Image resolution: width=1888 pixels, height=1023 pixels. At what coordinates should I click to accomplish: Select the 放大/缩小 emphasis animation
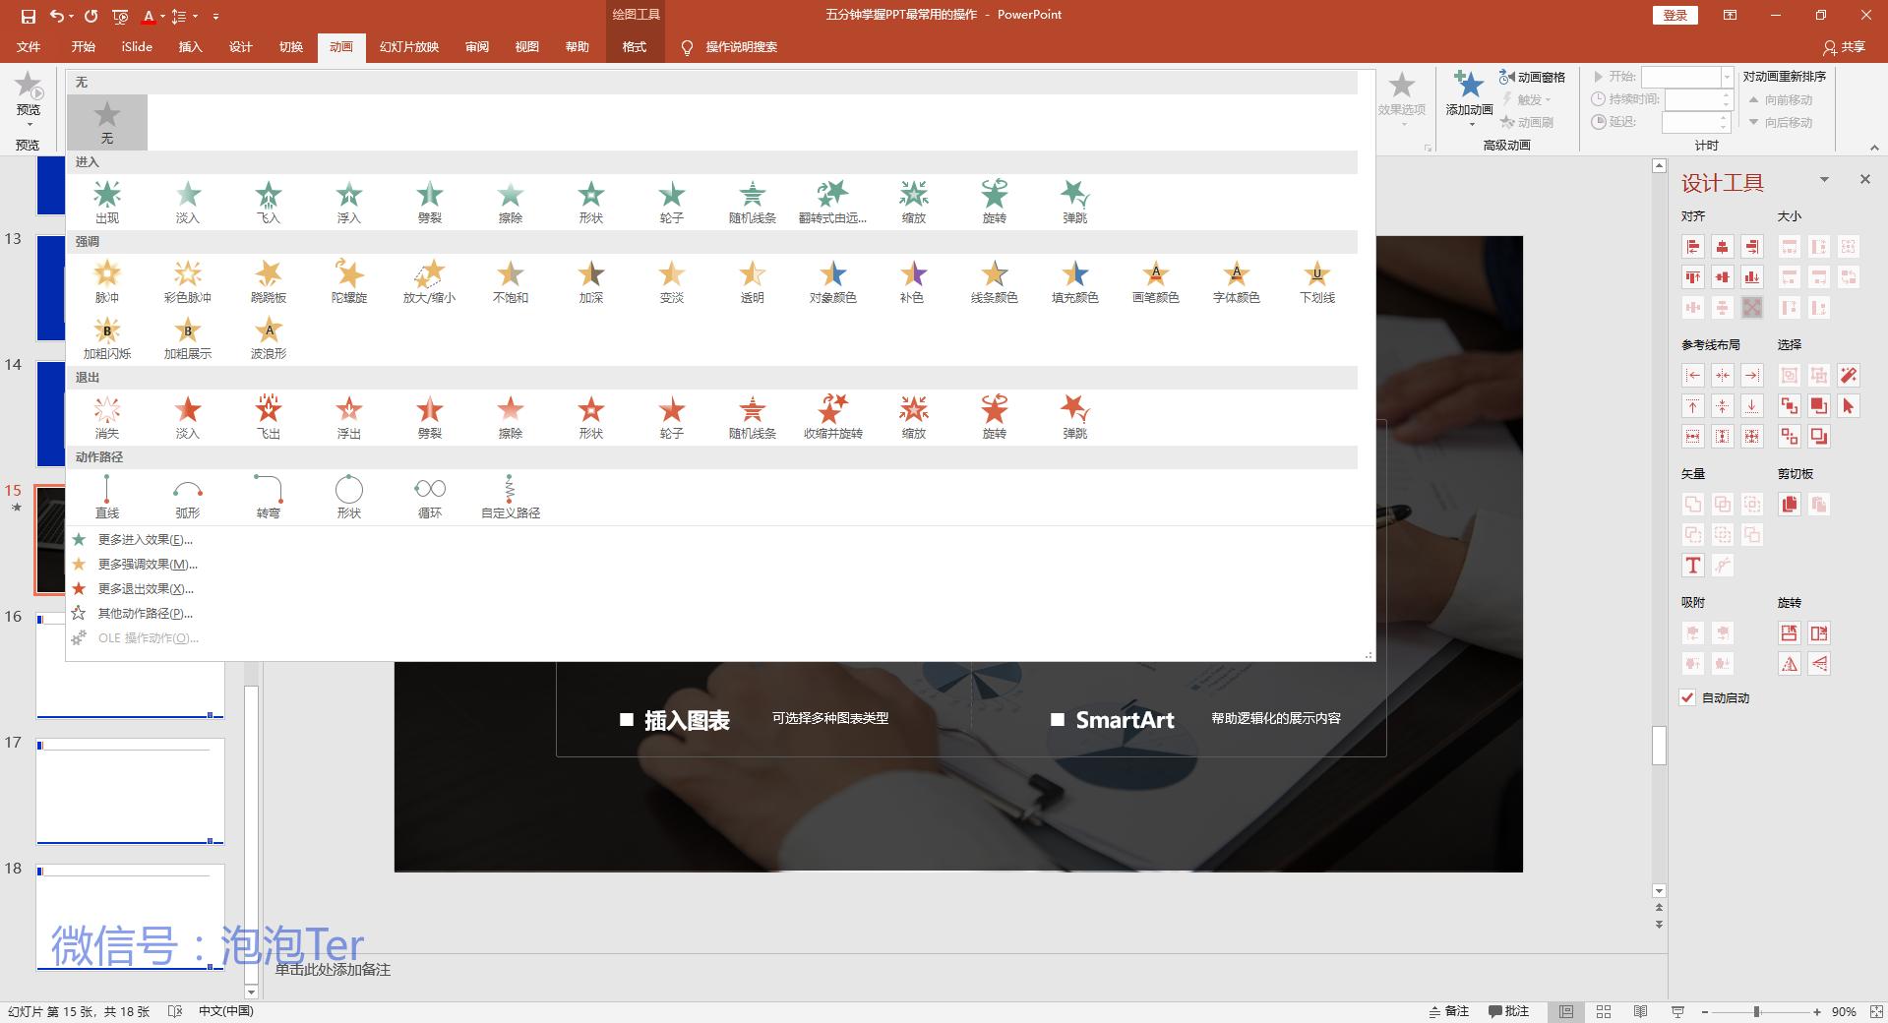pyautogui.click(x=430, y=281)
